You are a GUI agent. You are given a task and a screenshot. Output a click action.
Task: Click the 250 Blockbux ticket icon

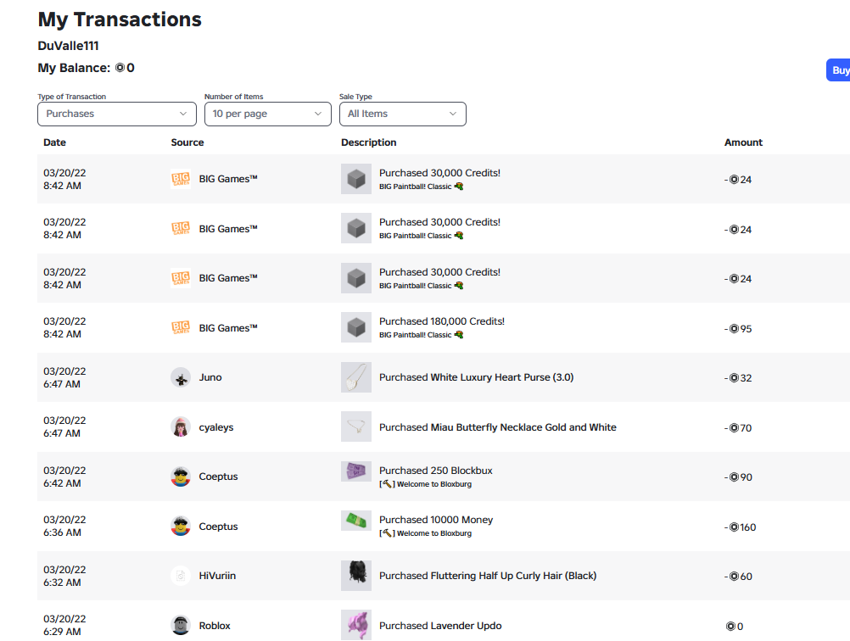(x=356, y=471)
